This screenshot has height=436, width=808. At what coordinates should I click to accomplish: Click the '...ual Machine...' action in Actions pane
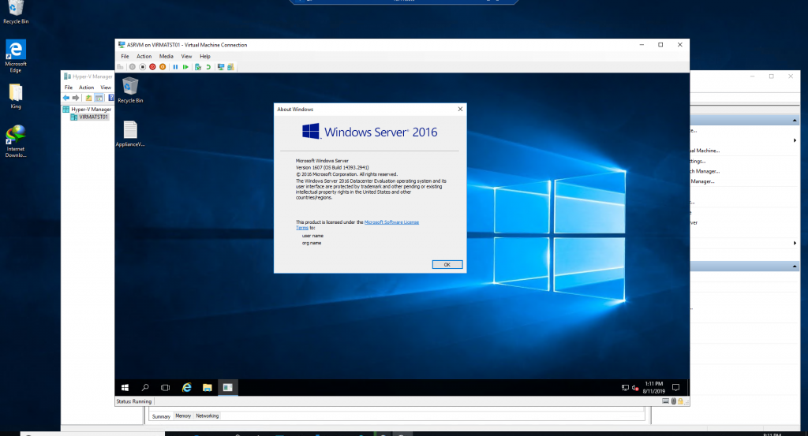(x=705, y=151)
